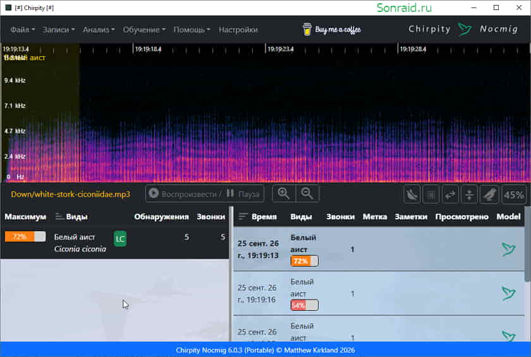Viewport: 531px width, 357px height.
Task: Click the Белый аист label on spectrogram
Action: click(x=25, y=57)
